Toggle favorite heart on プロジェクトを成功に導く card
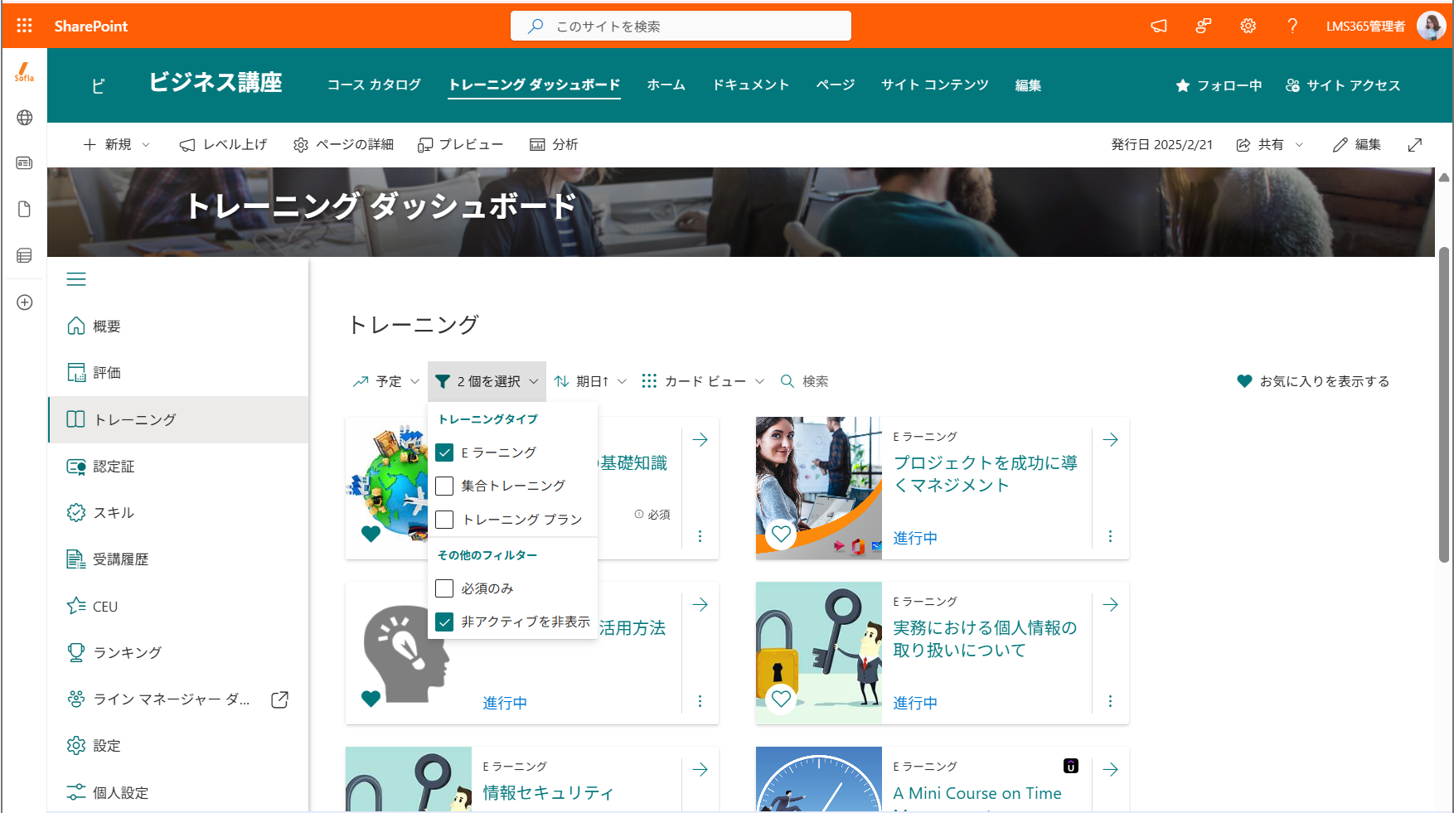1454x813 pixels. click(x=781, y=534)
